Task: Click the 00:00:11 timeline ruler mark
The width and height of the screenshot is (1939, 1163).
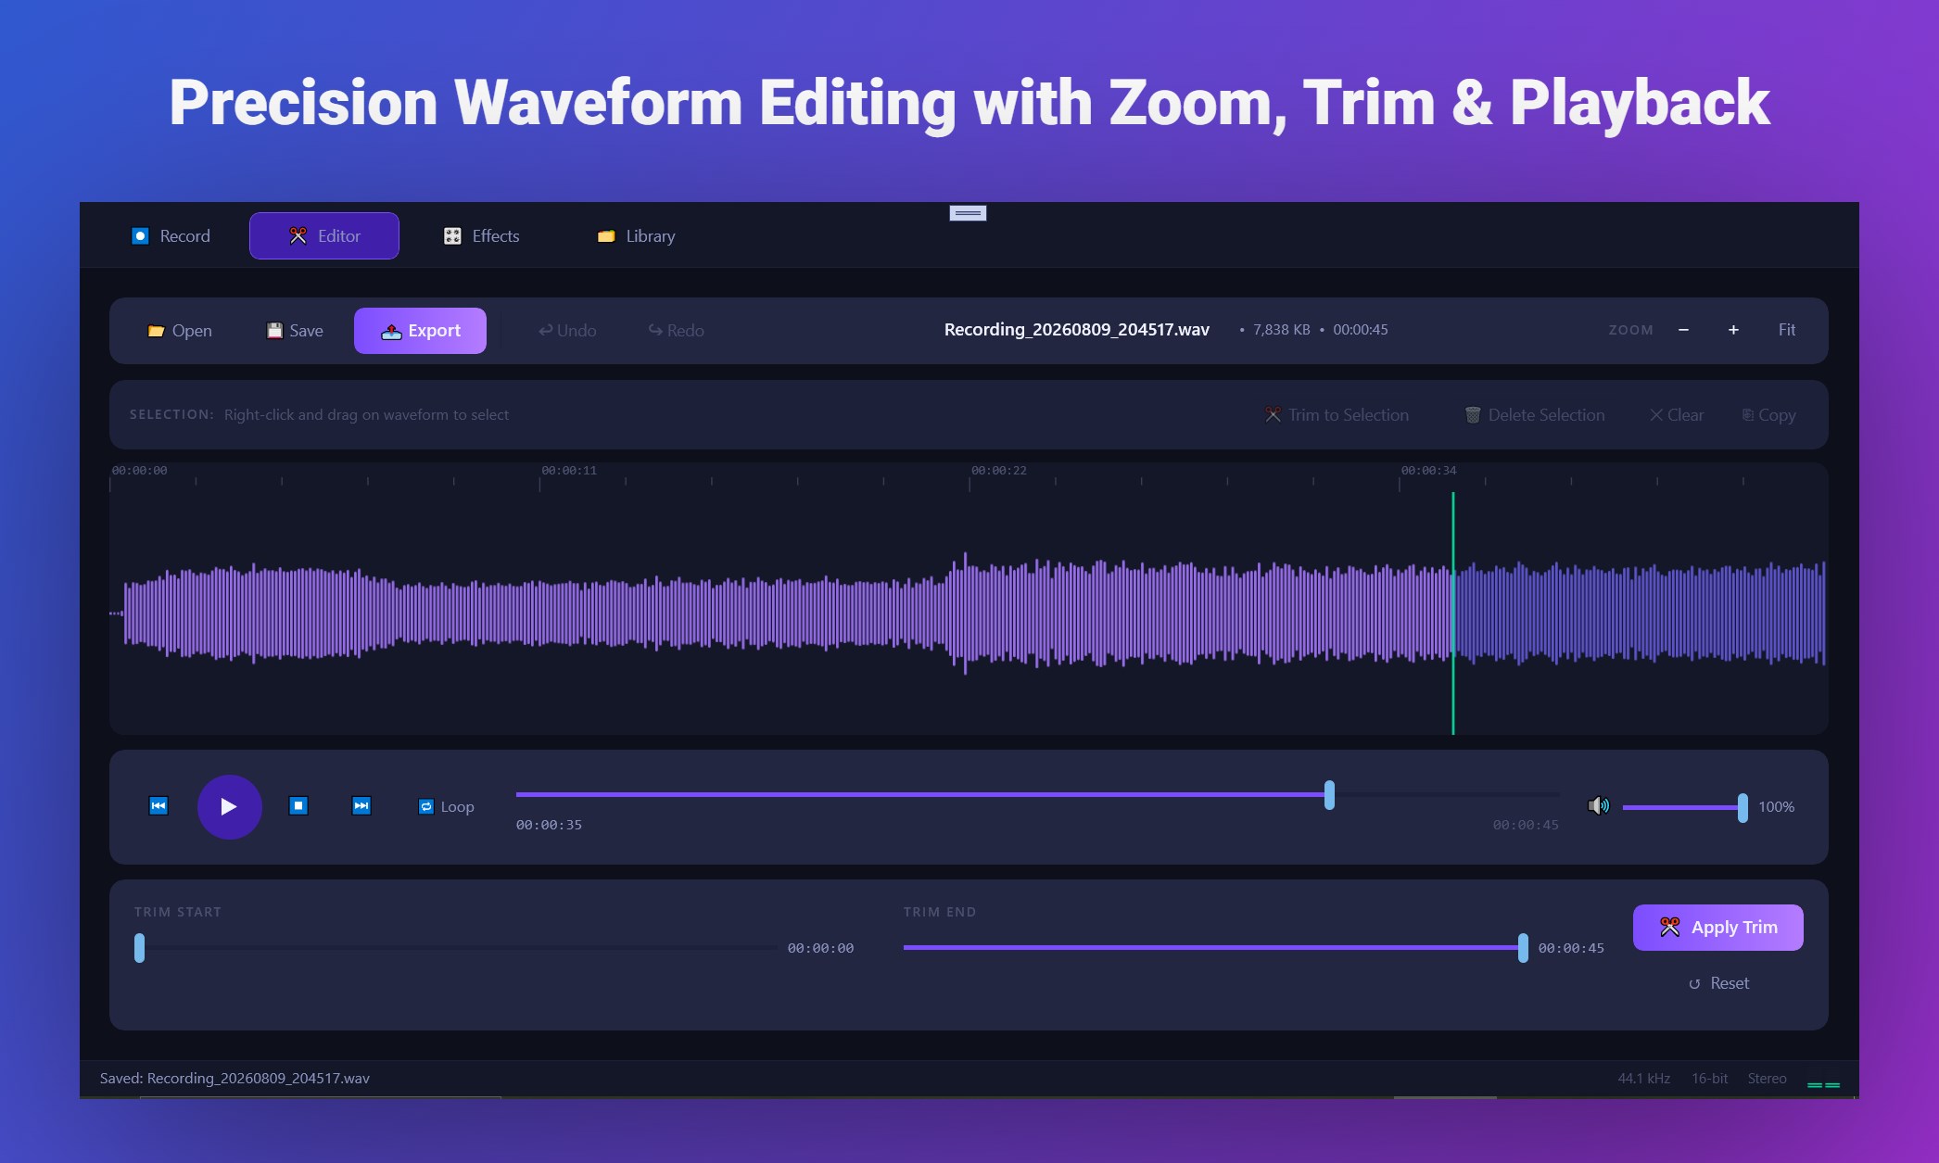Action: click(569, 471)
